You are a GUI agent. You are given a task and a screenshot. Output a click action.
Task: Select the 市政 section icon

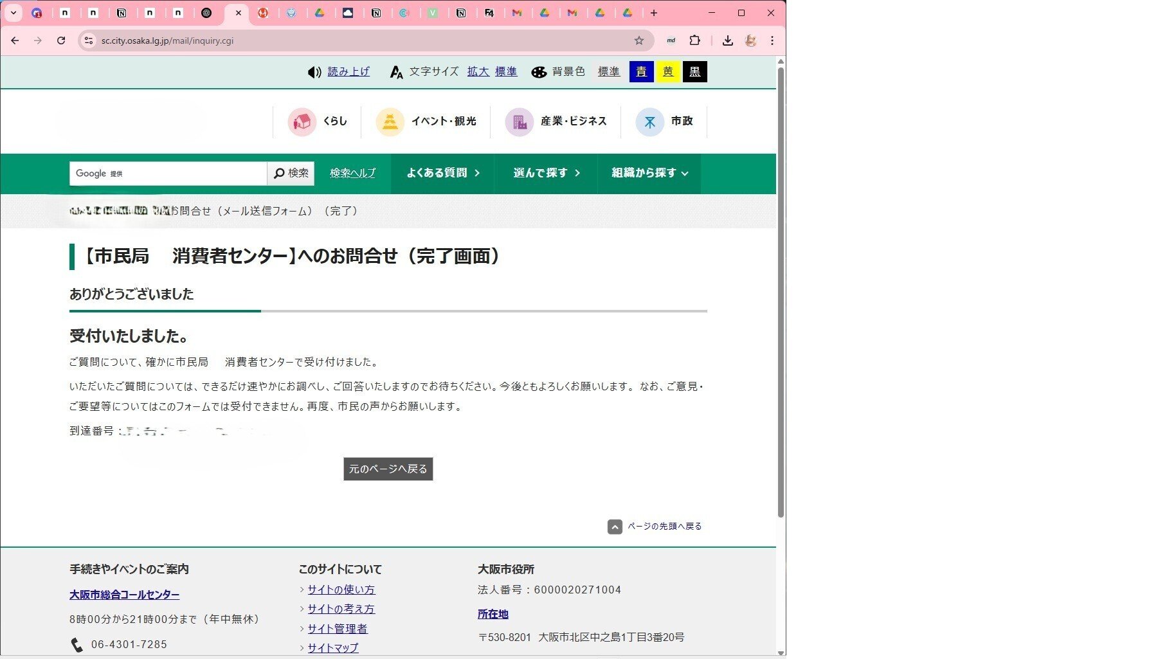[x=649, y=122]
